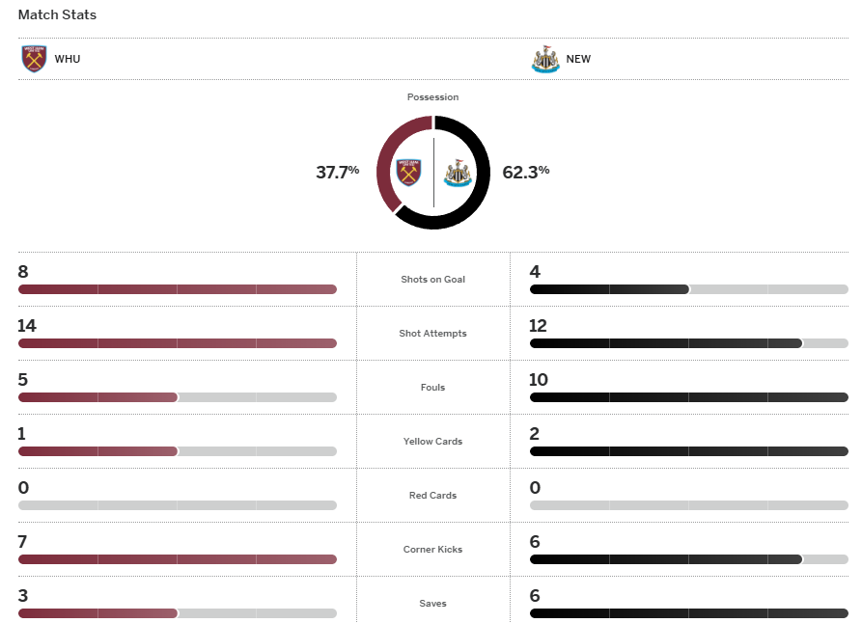The height and width of the screenshot is (623, 862).
Task: Click West Ham's Shot Attempts bar
Action: 177,343
